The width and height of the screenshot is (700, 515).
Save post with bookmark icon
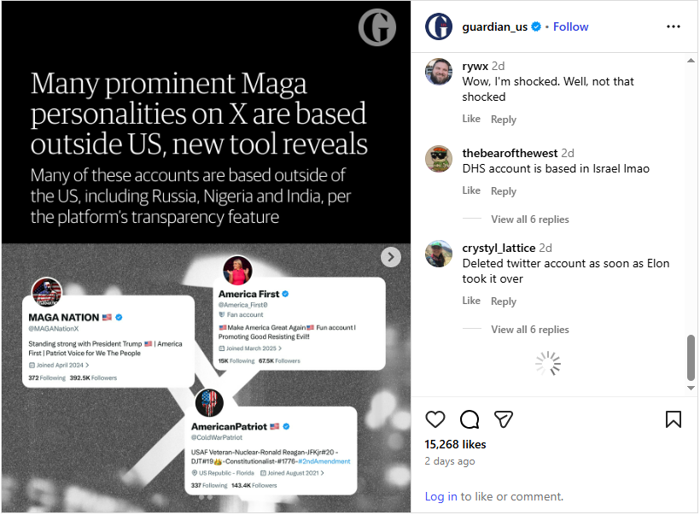[673, 418]
